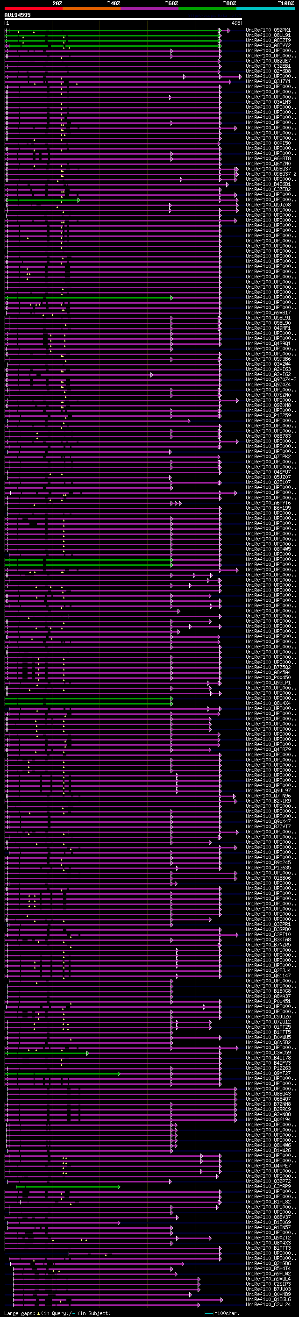Viewport: 299px width, 1317px height.
Task: Click the query end position 498
Action: (x=235, y=23)
